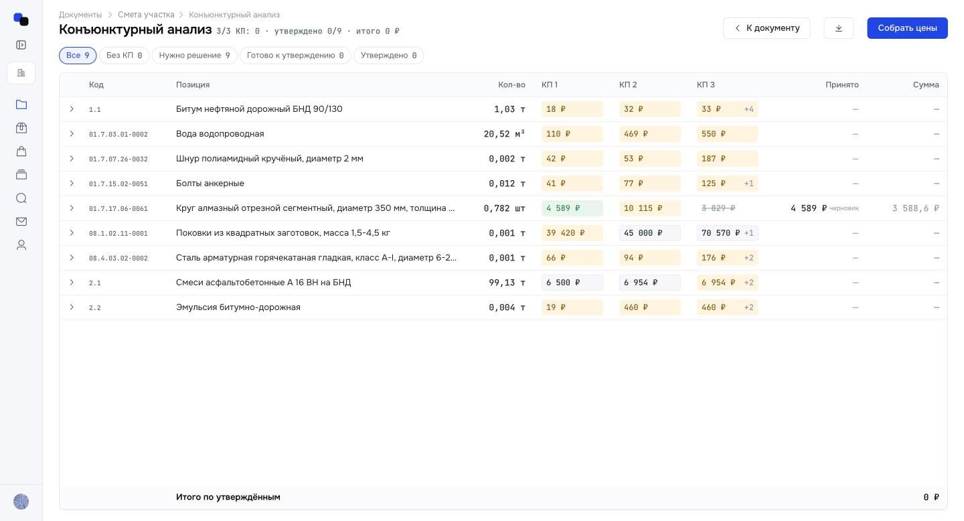
Task: Open the mail icon in sidebar
Action: pyautogui.click(x=21, y=222)
